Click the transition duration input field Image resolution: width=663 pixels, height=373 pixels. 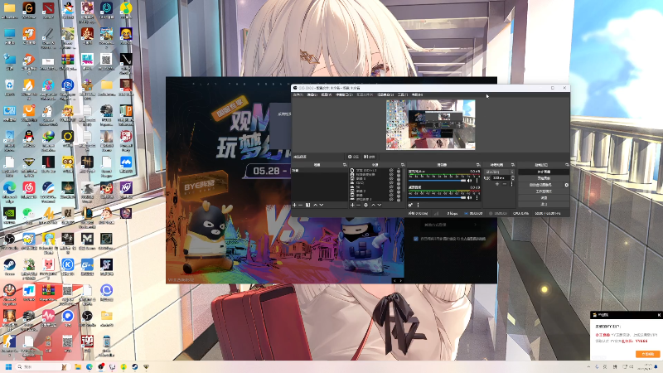click(501, 177)
